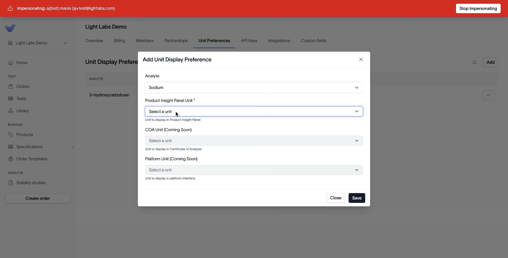Open the three-dots row menu for 3-Hydroxycarbofuran

tap(488, 95)
